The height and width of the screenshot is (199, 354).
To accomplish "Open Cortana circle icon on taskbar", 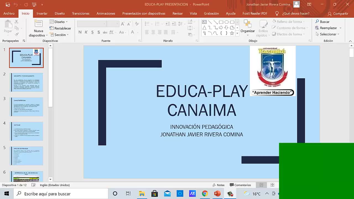I will (115, 194).
